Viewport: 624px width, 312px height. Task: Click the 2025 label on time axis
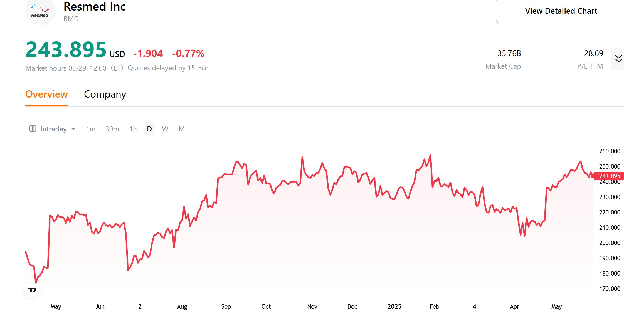(x=394, y=306)
